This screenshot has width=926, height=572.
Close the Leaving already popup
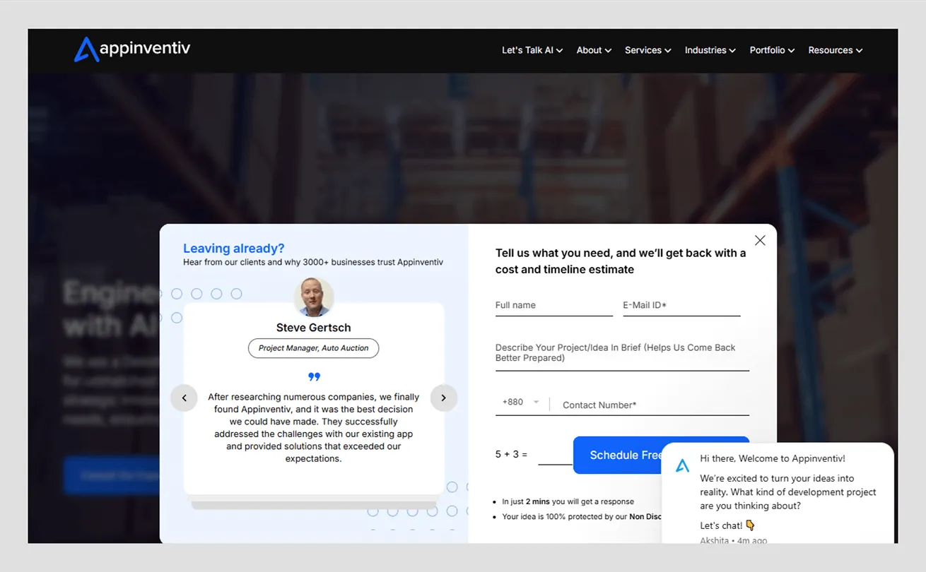pos(760,240)
